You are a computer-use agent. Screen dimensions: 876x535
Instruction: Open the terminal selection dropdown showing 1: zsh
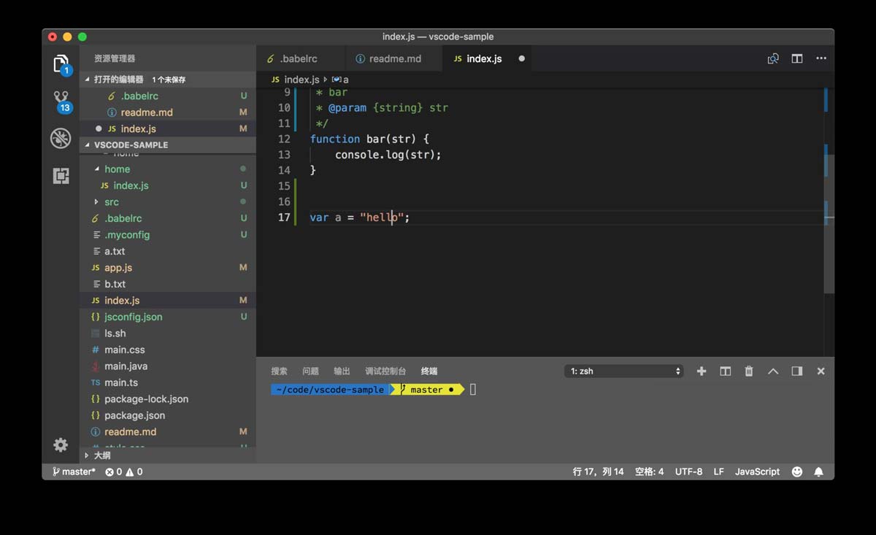coord(623,371)
